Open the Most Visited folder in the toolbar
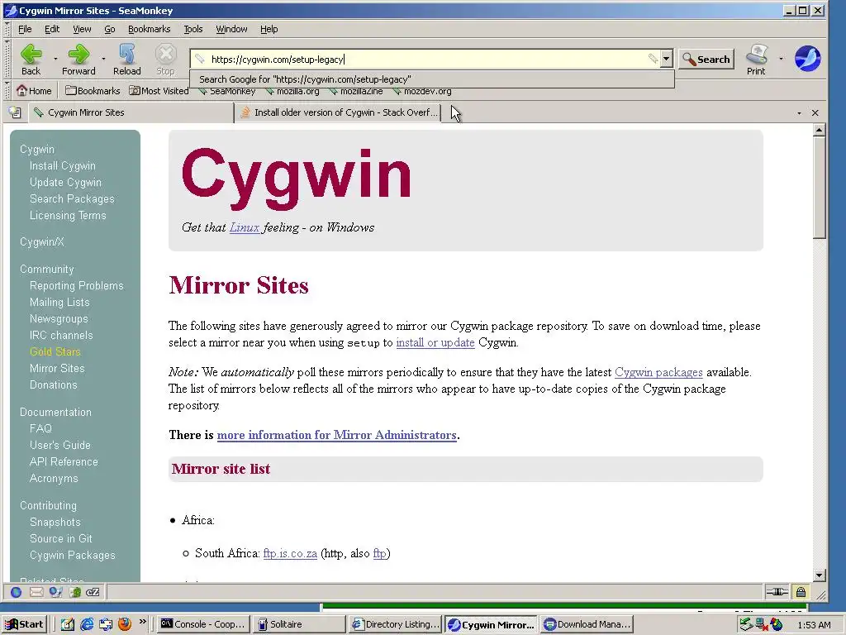846x635 pixels. [159, 91]
